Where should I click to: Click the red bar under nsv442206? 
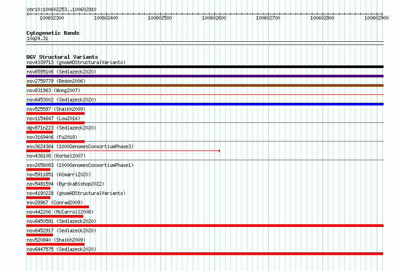coord(55,216)
